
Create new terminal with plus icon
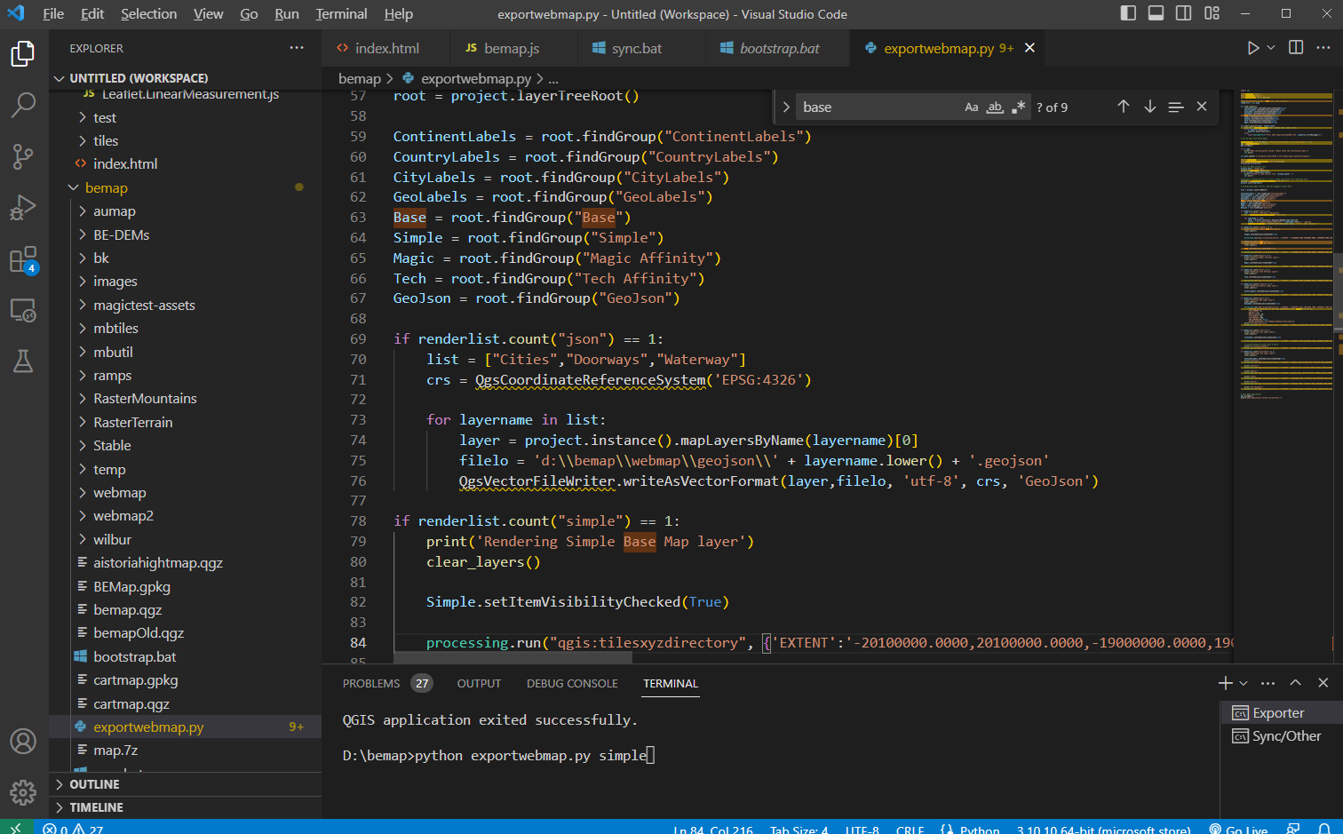click(1226, 683)
